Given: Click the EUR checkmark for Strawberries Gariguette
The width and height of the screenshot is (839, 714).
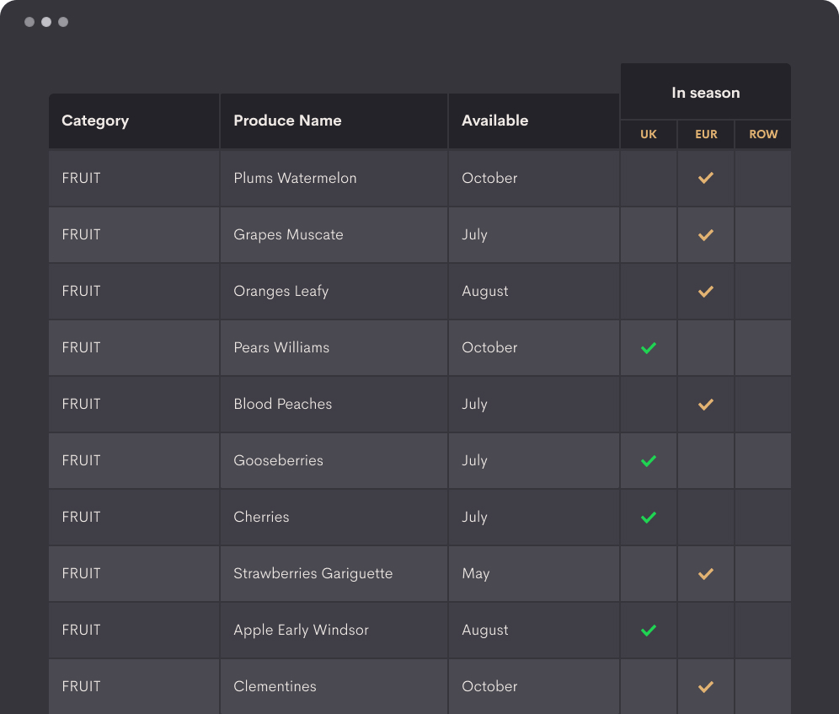Looking at the screenshot, I should coord(706,574).
